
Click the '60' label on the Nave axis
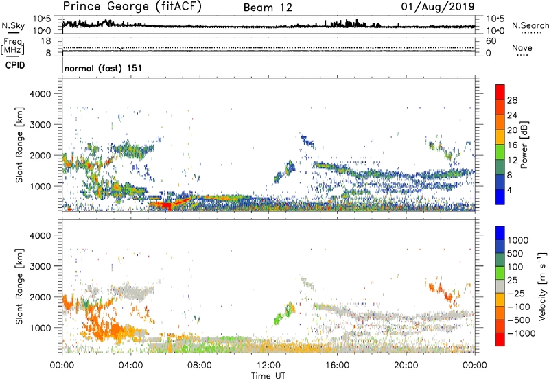tap(491, 41)
